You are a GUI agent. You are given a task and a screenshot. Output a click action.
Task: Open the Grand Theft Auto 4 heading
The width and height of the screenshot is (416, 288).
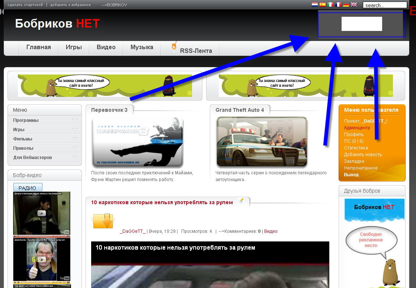coord(240,110)
